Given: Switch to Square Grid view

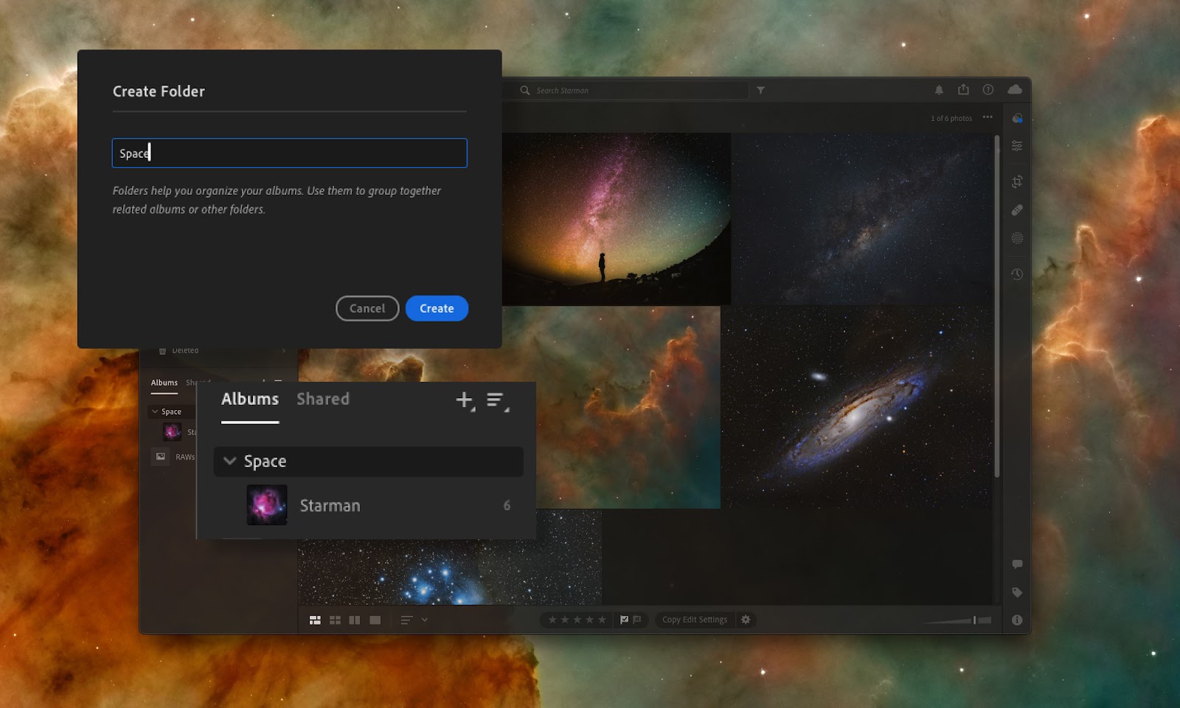Looking at the screenshot, I should (x=335, y=620).
